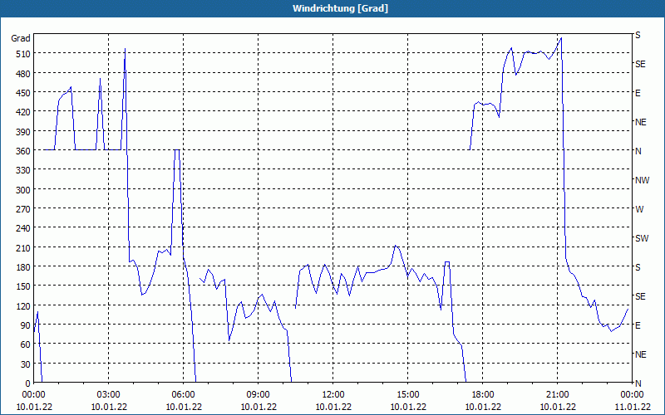Click the 09:00 time label
The width and height of the screenshot is (665, 415).
pyautogui.click(x=259, y=395)
